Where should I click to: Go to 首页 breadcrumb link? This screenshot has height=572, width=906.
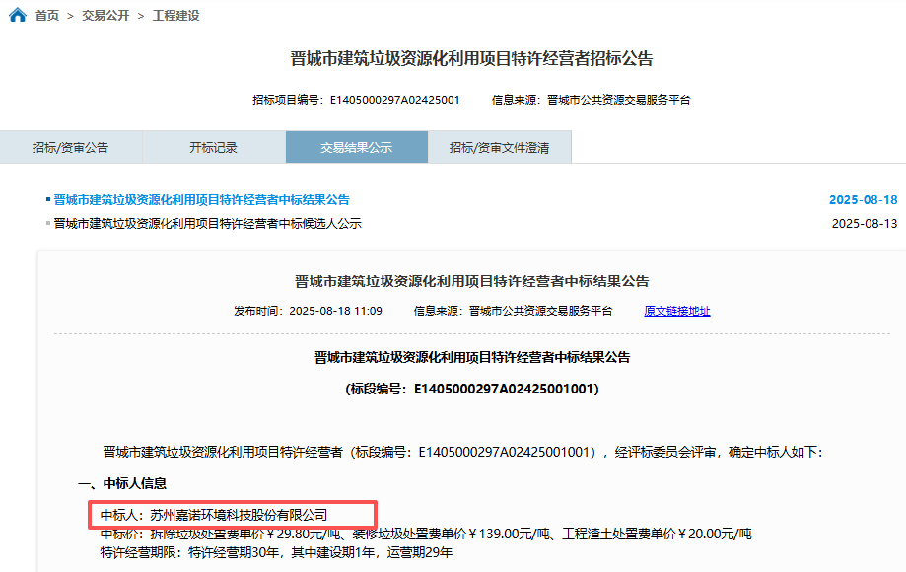click(x=47, y=16)
